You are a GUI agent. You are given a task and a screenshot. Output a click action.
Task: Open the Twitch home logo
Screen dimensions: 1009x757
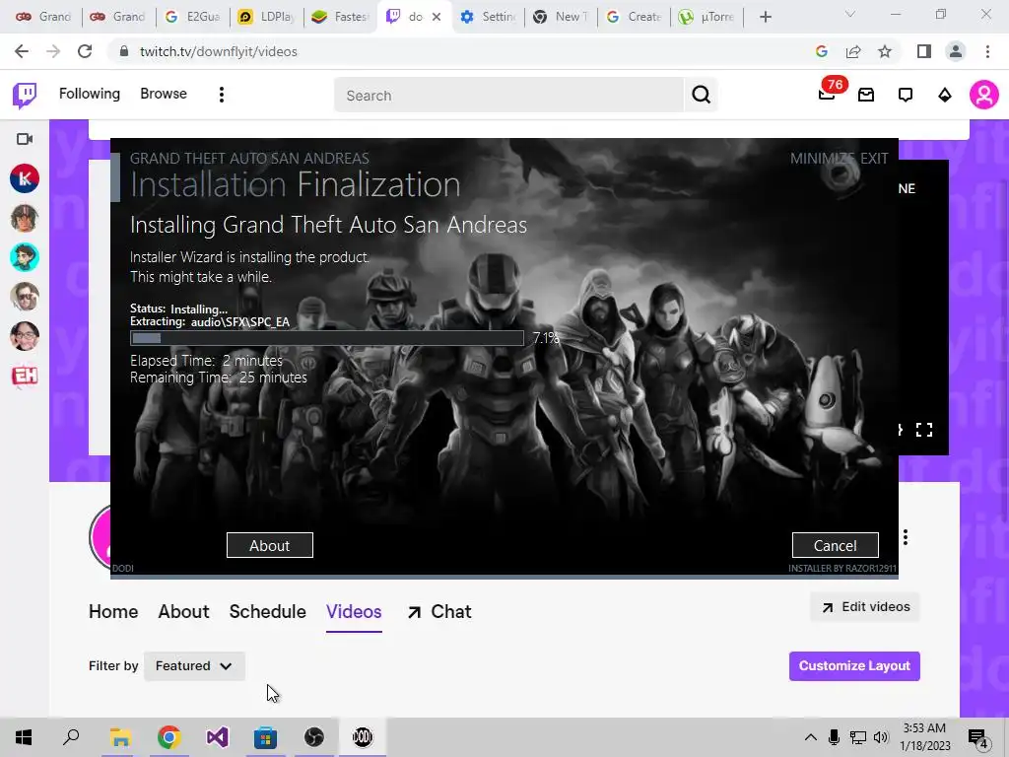click(x=25, y=96)
